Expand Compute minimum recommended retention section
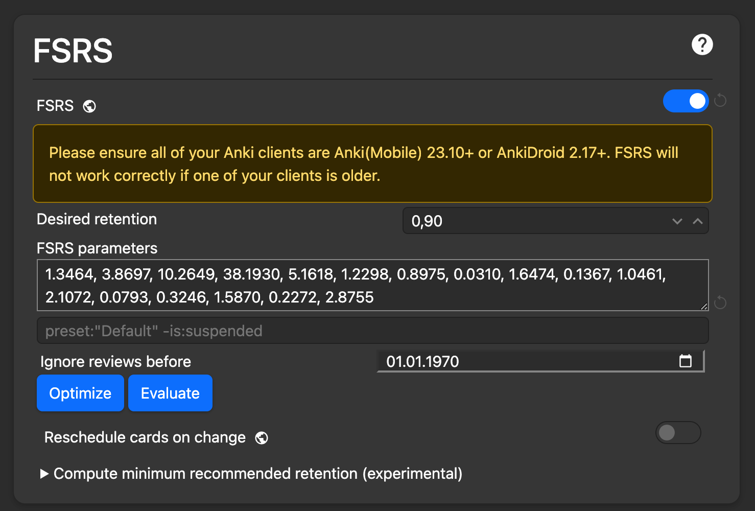Image resolution: width=755 pixels, height=511 pixels. click(251, 474)
